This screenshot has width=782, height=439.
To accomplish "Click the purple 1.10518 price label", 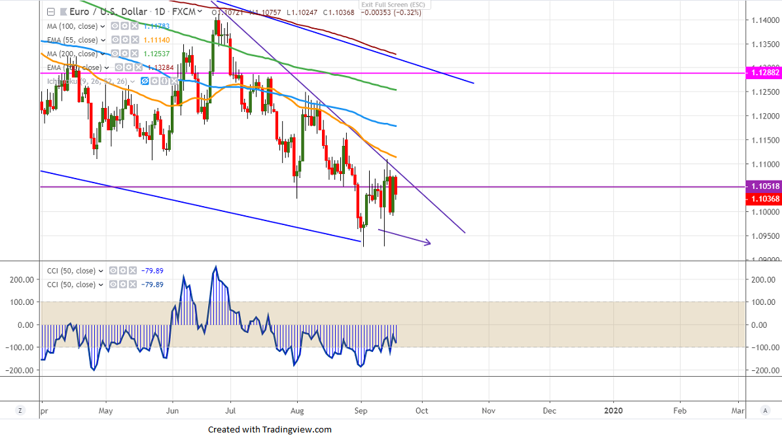I will tap(764, 186).
